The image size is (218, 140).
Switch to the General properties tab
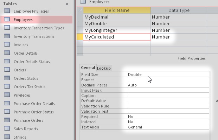point(88,68)
